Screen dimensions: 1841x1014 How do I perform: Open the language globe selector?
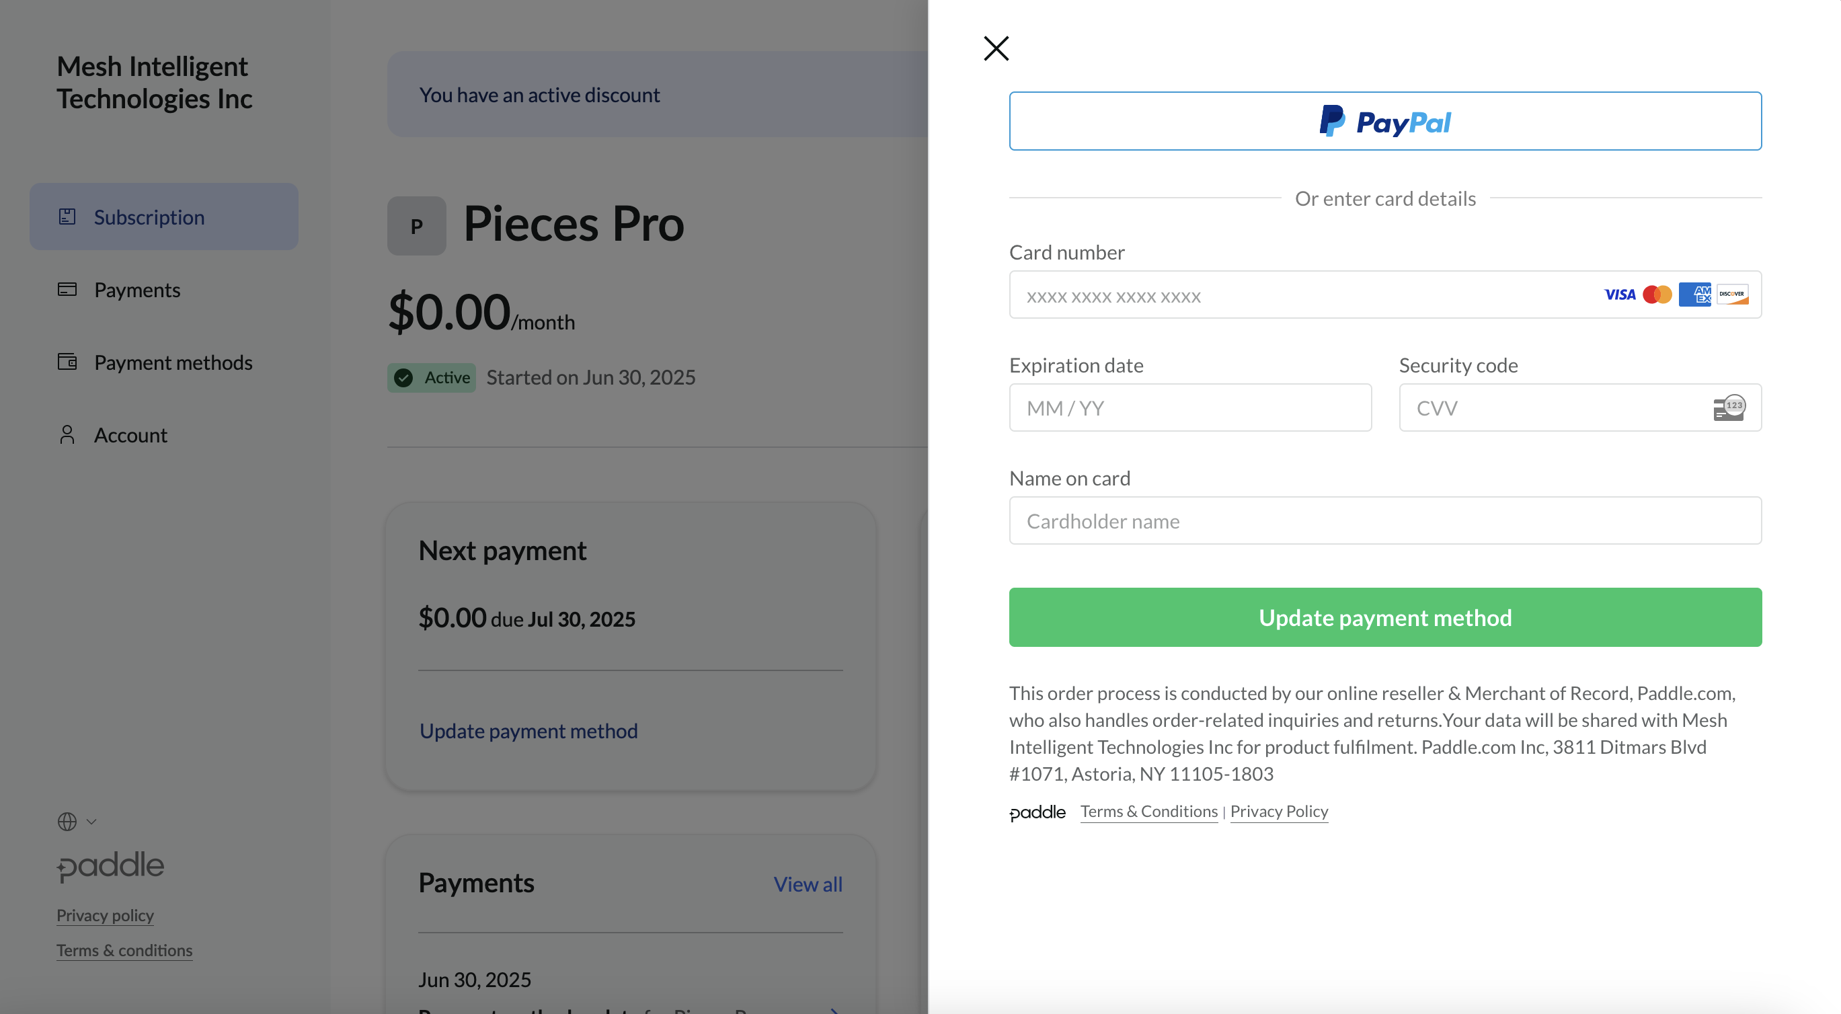point(77,822)
